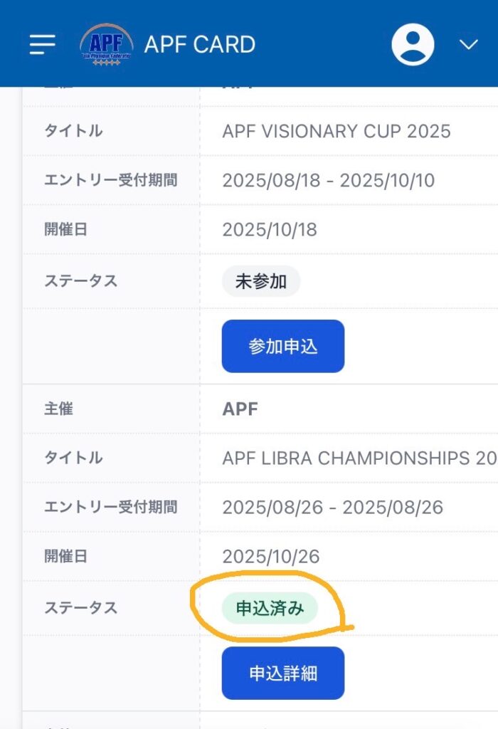This screenshot has width=498, height=729.
Task: Click タイトル label of Visionary Cup
Action: pyautogui.click(x=73, y=131)
